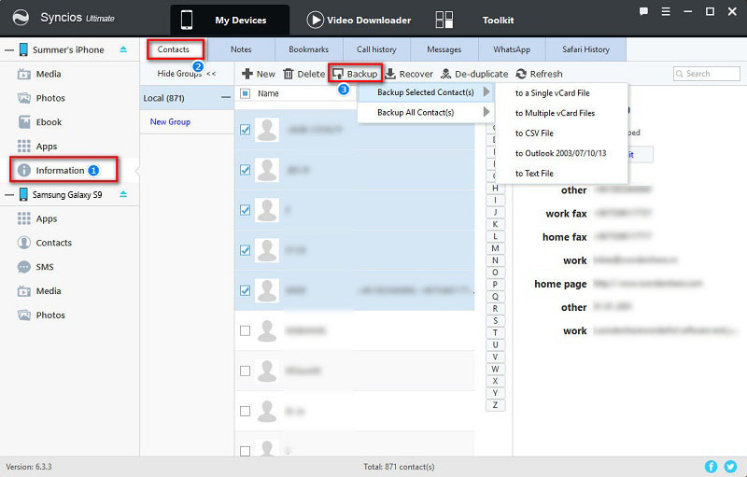This screenshot has width=747, height=477.
Task: Uncheck the fifth contact's checkbox
Action: (245, 290)
